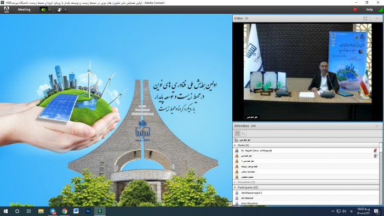The image size is (384, 216).
Task: Expand the Presenters (0) group
Action: pos(235,182)
